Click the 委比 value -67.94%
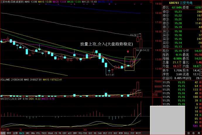Screen dimensions: 202x135 176,8
